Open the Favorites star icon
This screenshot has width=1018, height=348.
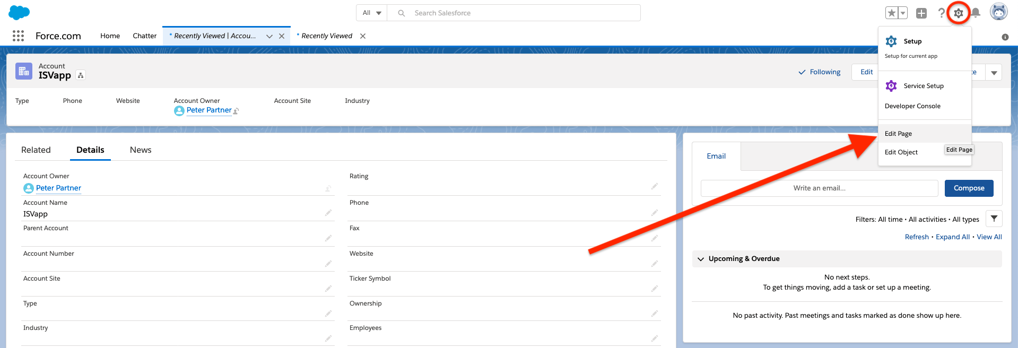891,13
